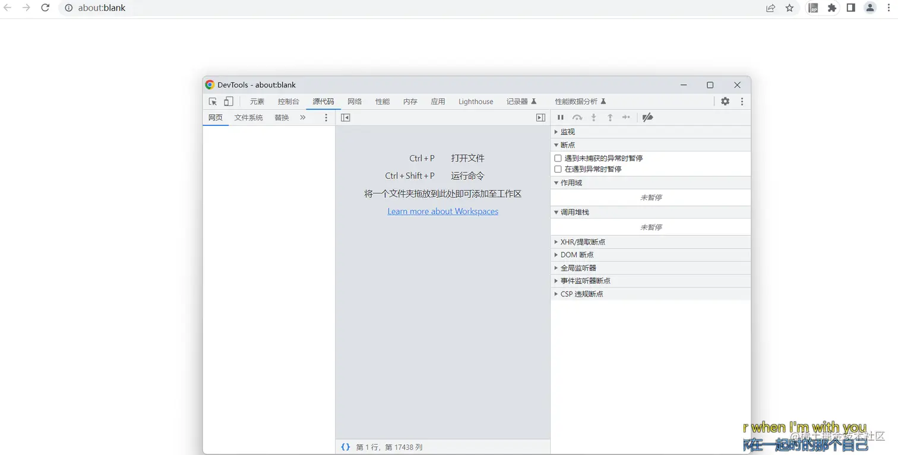Screen dimensions: 898x455
Task: Switch to 性能 panel tab
Action: 382,102
